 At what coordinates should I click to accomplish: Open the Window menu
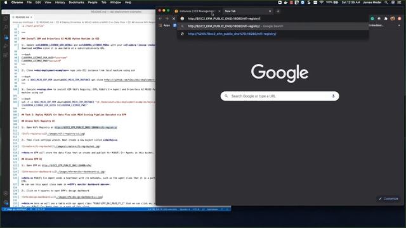[x=115, y=3]
